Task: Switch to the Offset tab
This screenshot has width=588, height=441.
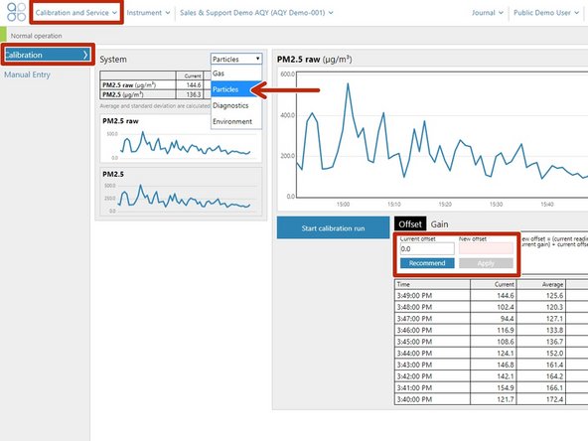Action: (x=410, y=224)
